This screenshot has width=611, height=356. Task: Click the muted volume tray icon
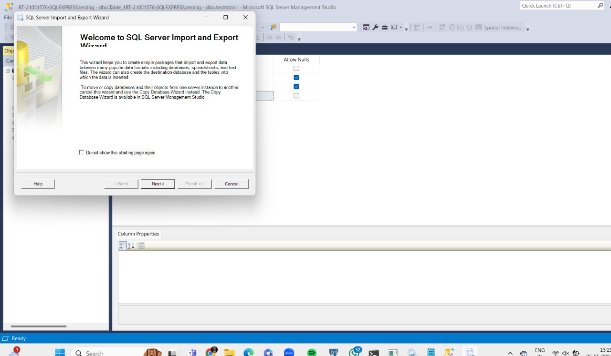click(566, 353)
